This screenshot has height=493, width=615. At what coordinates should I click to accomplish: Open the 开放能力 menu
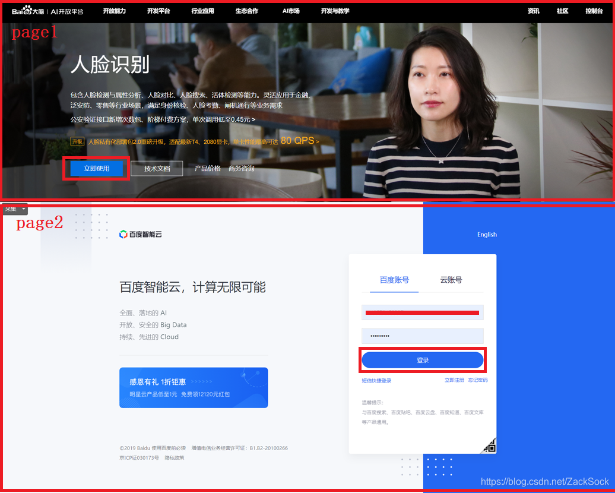coord(115,11)
